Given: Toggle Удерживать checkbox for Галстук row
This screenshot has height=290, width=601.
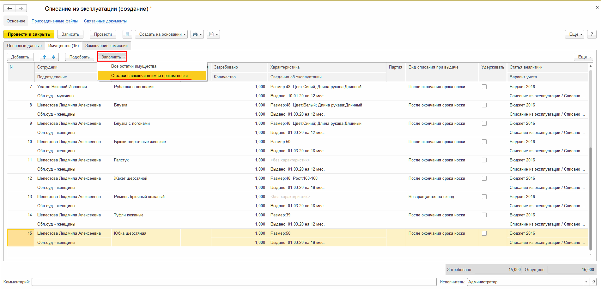Looking at the screenshot, I should (x=484, y=160).
